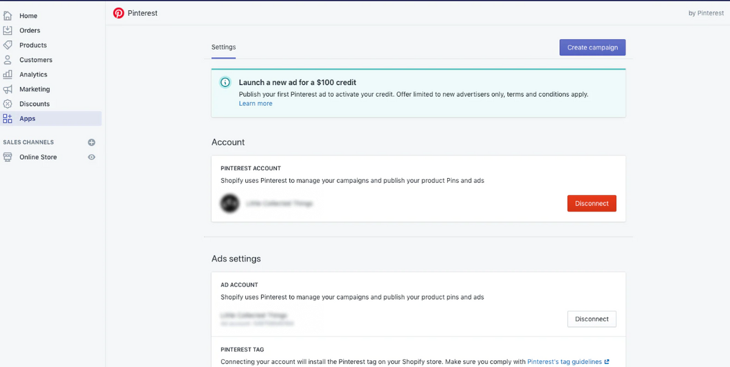Click the external link icon after tag guidelines
Screen dimensions: 730x367
coord(607,362)
